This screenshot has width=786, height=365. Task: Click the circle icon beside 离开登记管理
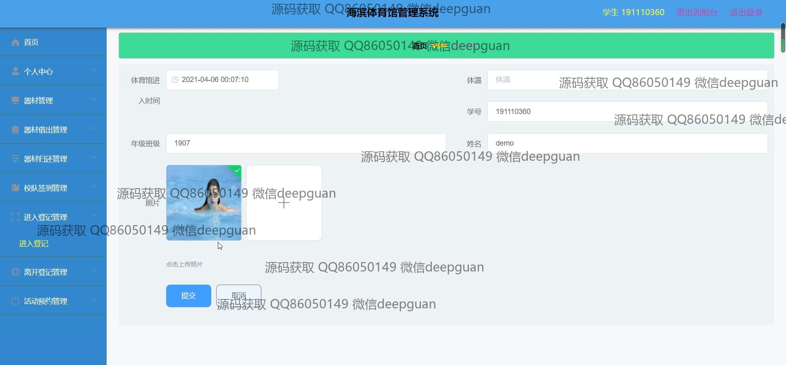[16, 271]
